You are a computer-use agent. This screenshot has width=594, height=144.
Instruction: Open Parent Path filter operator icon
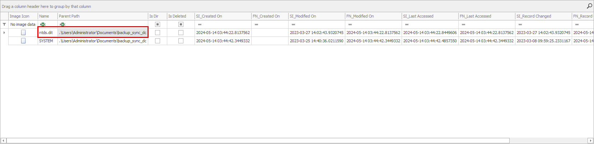(62, 24)
